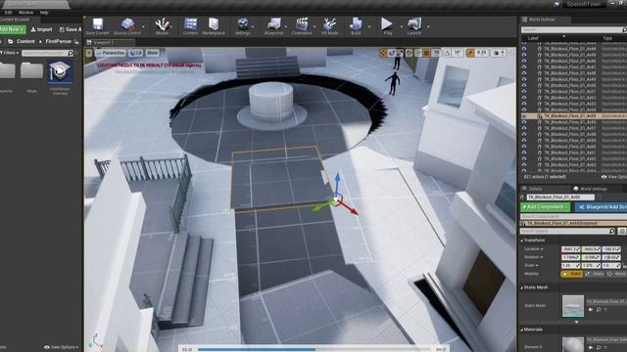The image size is (627, 352).
Task: Open the Perspective view mode dropdown
Action: point(111,53)
